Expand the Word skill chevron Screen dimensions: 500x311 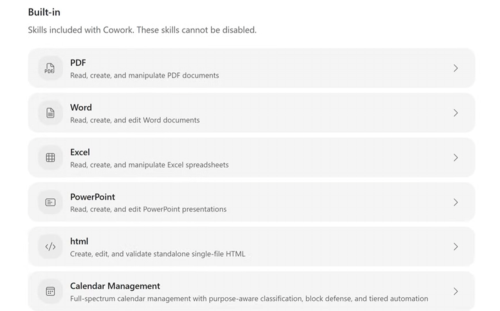pyautogui.click(x=455, y=113)
